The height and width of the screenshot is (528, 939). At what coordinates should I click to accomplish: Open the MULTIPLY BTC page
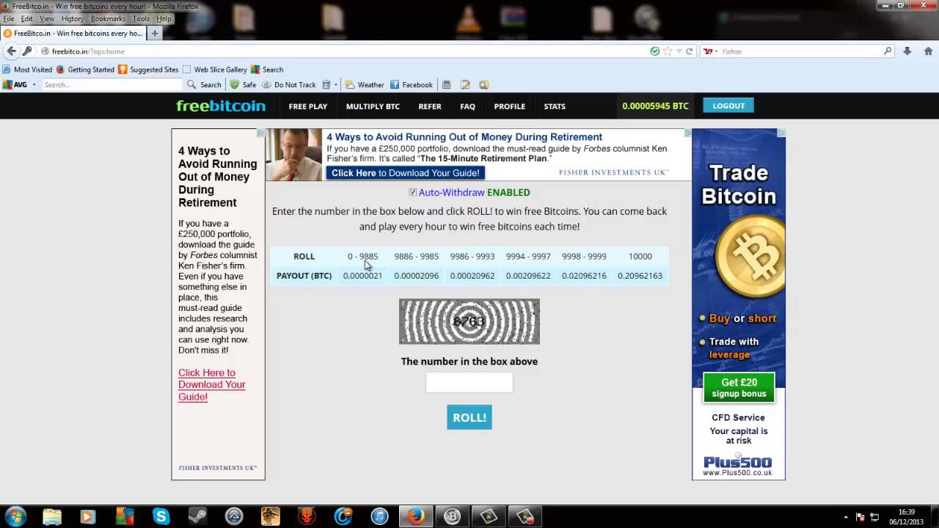click(x=373, y=106)
